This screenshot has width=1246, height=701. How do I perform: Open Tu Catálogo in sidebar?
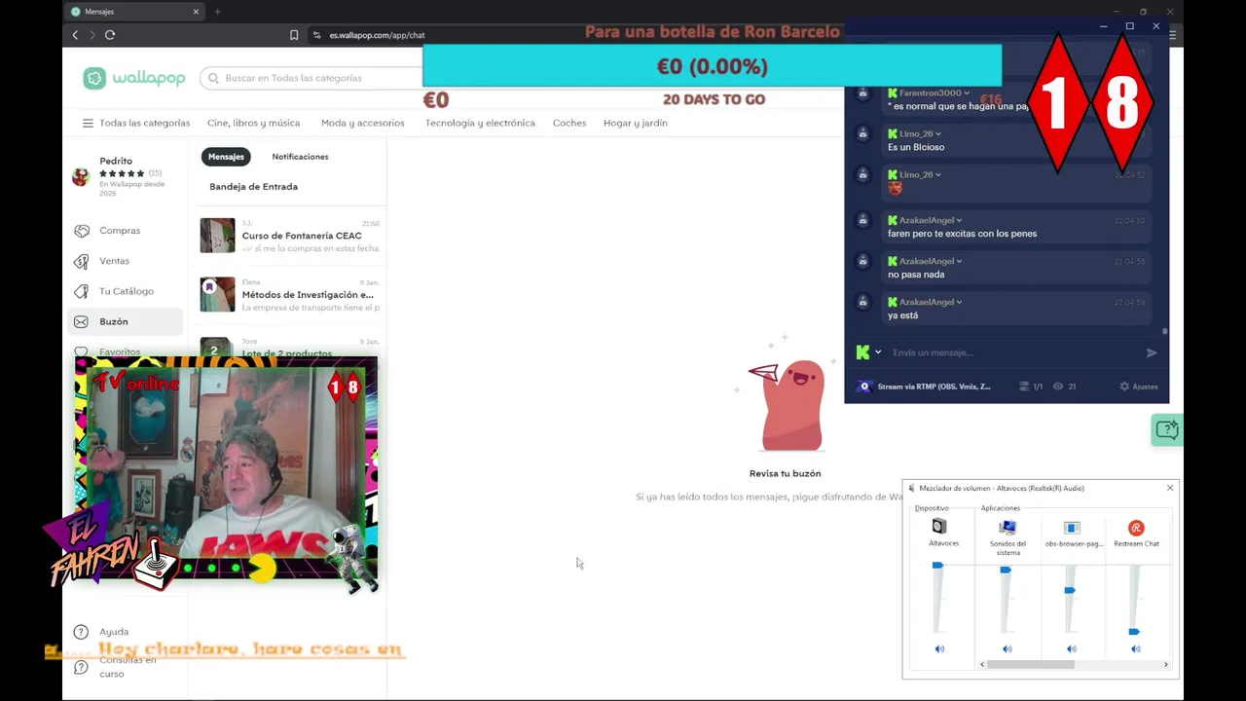coord(125,291)
